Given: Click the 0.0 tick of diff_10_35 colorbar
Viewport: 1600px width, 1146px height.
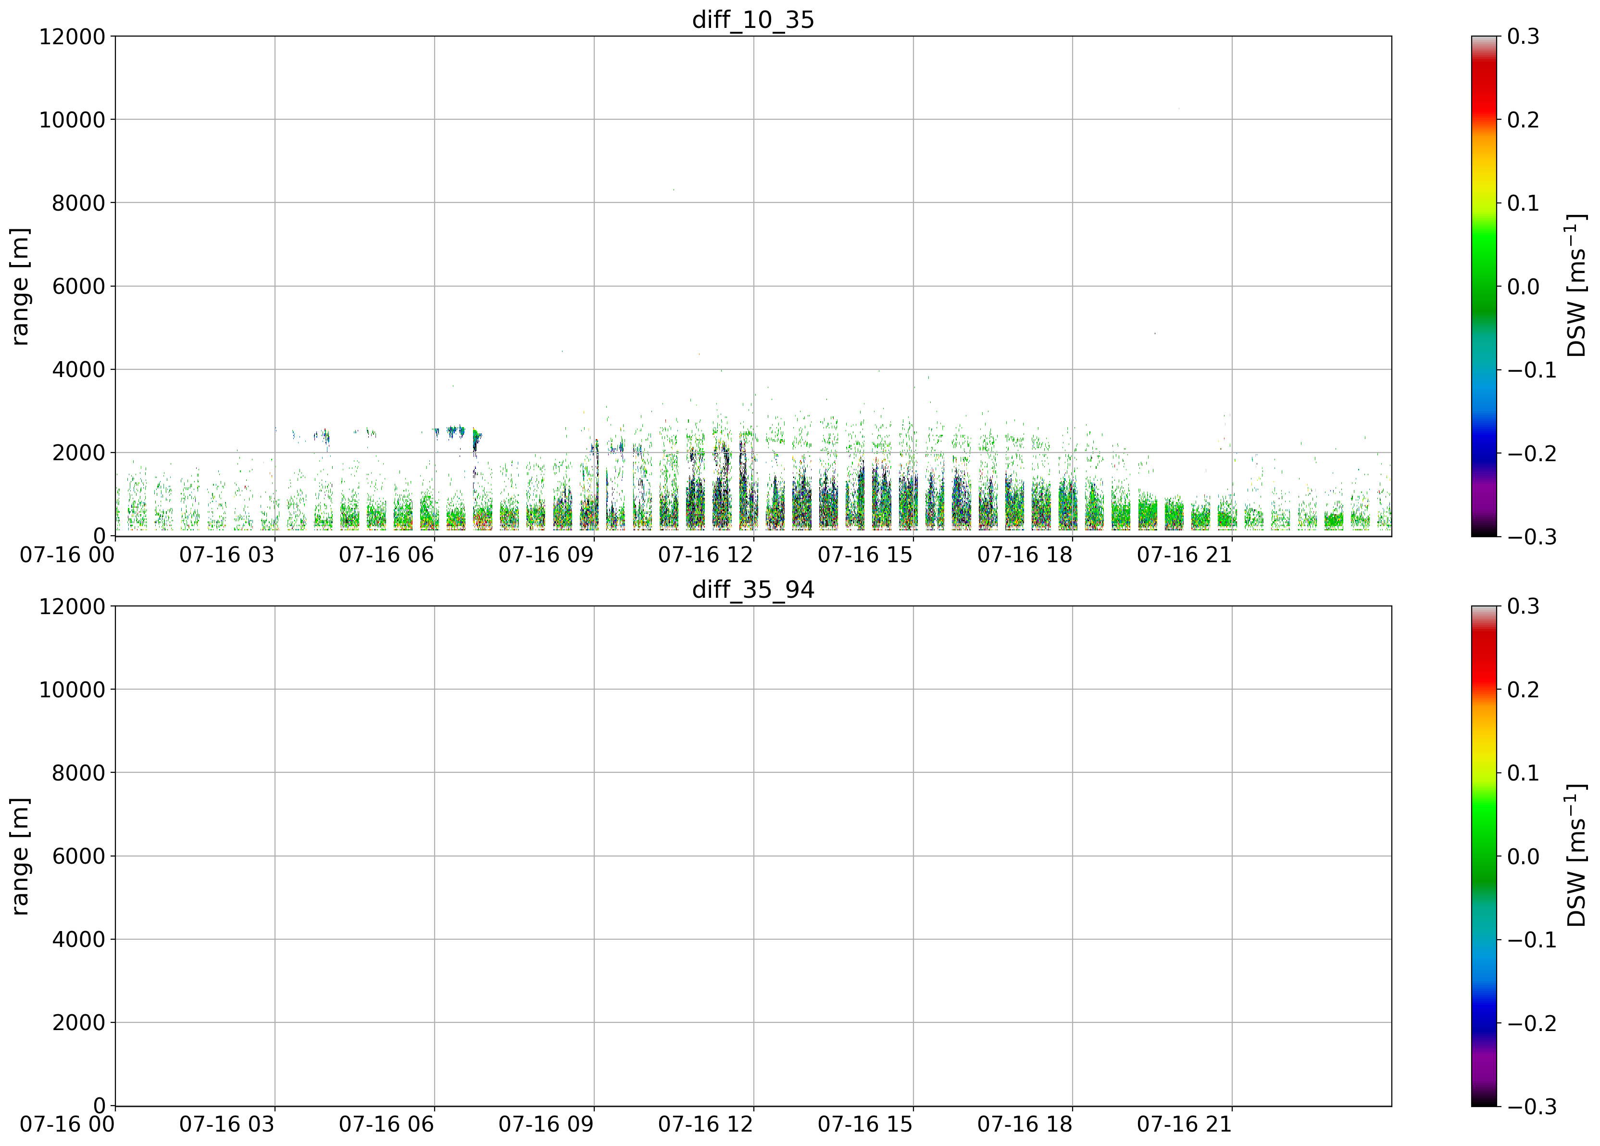Looking at the screenshot, I should click(1524, 287).
